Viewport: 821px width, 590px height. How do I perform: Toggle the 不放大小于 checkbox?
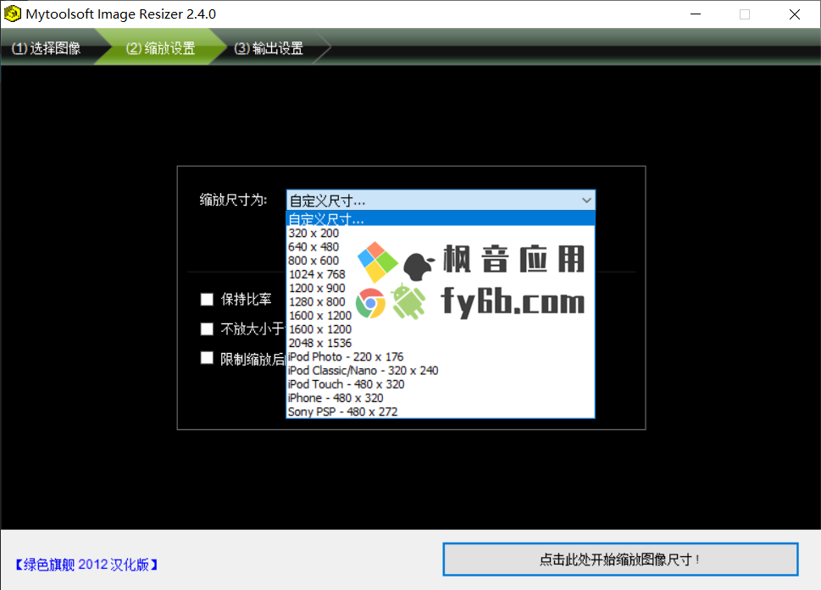pos(208,329)
